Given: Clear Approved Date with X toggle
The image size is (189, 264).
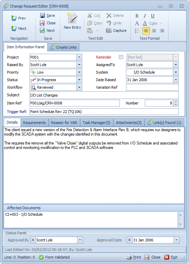Looking at the screenshot, I should click(x=129, y=240).
